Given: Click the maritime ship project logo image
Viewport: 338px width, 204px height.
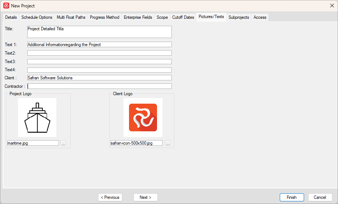Looking at the screenshot, I should click(x=37, y=118).
